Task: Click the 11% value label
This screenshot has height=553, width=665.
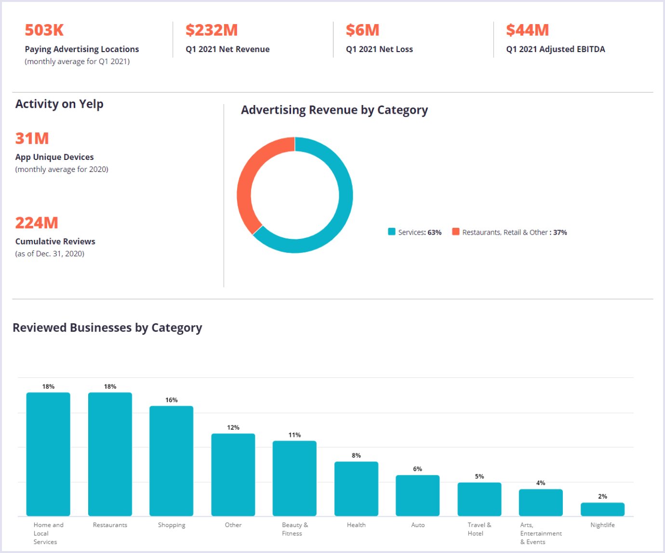Action: pyautogui.click(x=294, y=435)
